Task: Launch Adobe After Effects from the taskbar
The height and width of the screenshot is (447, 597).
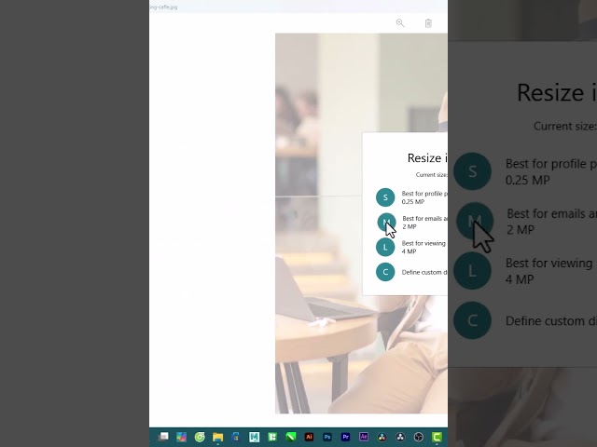Action: point(364,437)
